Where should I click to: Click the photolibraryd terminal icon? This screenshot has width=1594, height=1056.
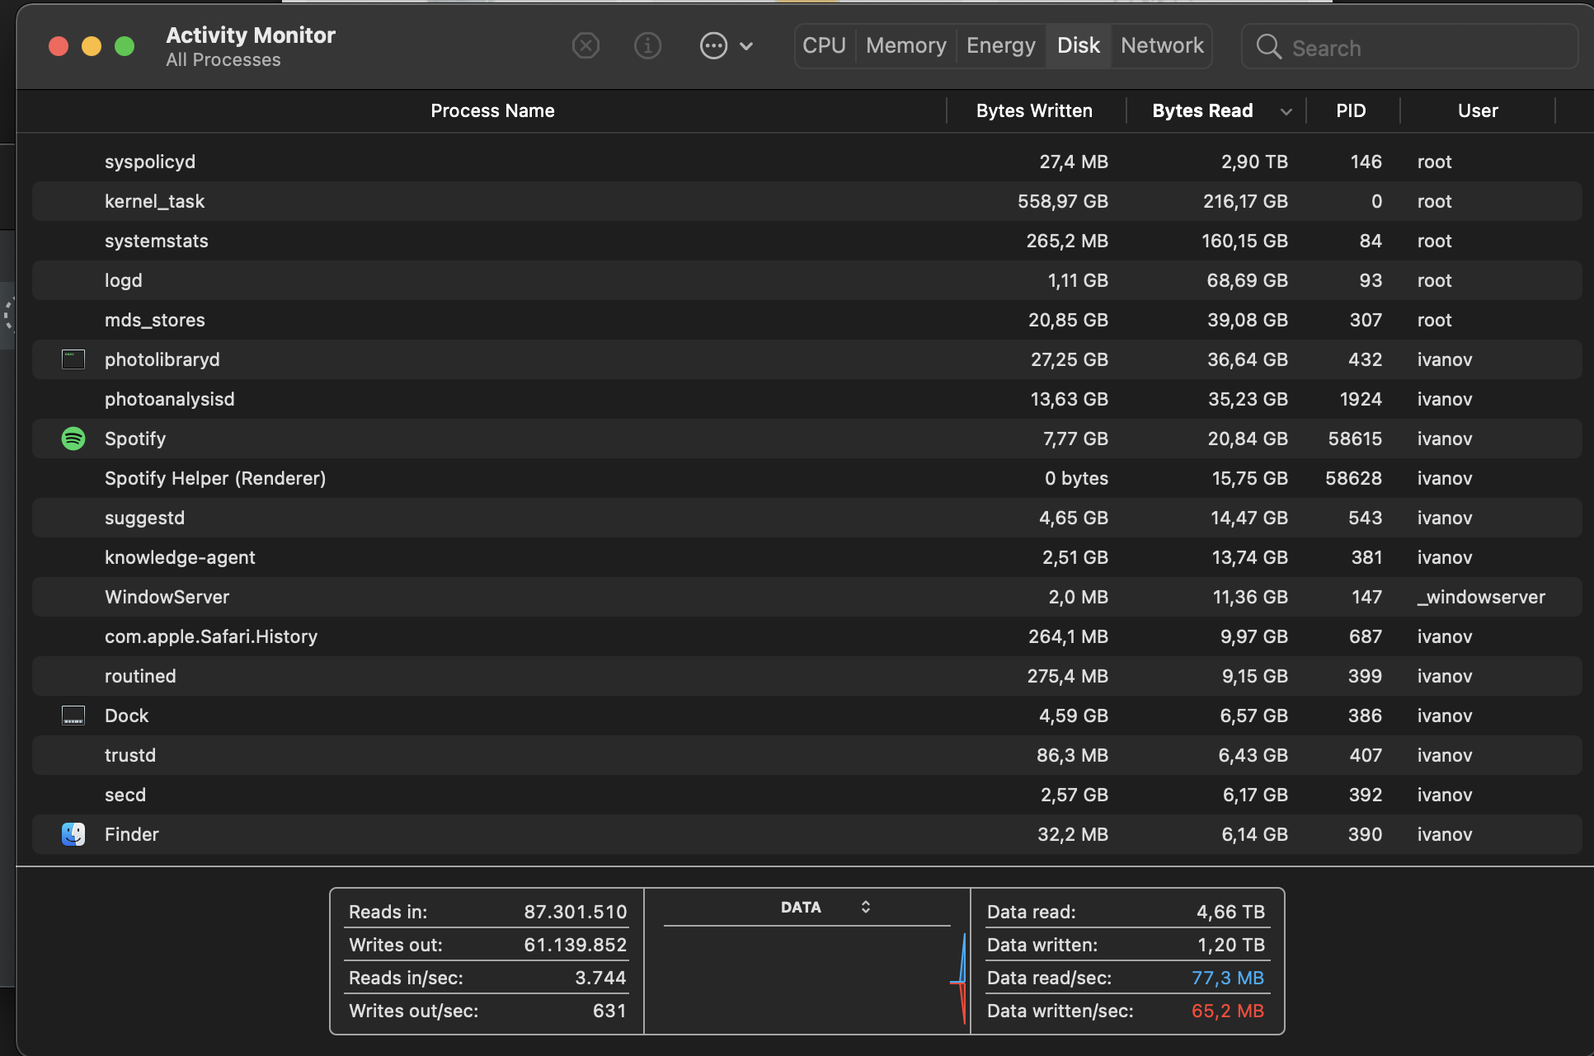[x=73, y=359]
